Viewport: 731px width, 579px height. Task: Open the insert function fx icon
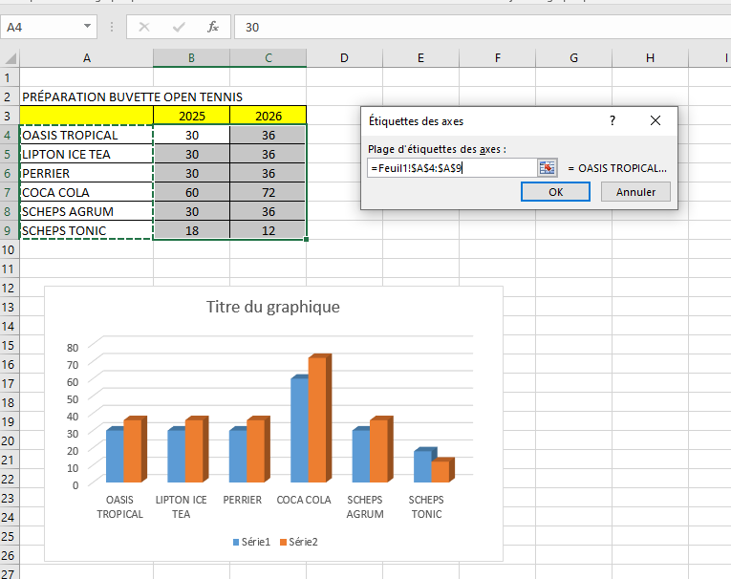[x=213, y=27]
